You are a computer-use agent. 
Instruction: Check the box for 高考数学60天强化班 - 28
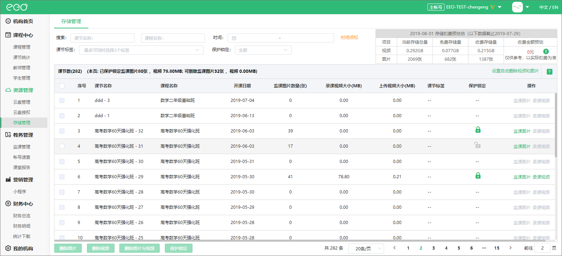62,192
